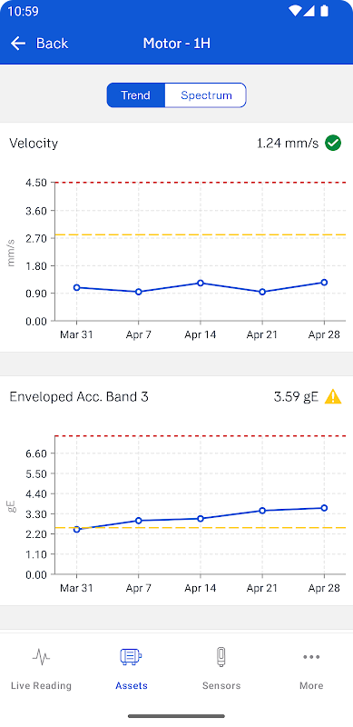Open Live Reading waveform icon
353x727 pixels.
(x=41, y=656)
